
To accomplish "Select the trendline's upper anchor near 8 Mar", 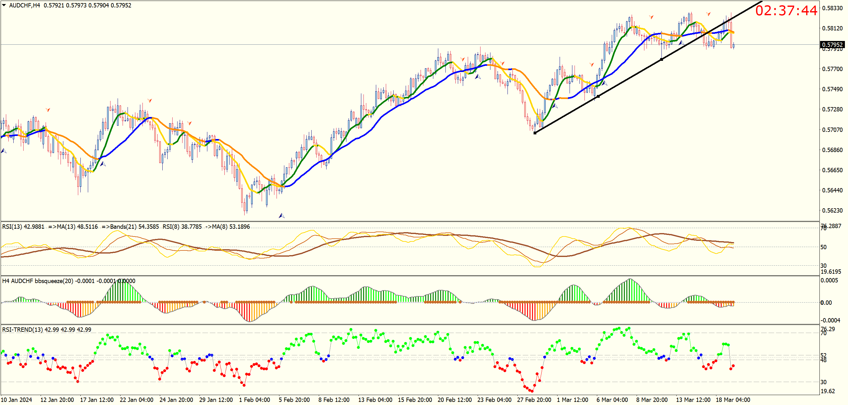I will pos(662,60).
